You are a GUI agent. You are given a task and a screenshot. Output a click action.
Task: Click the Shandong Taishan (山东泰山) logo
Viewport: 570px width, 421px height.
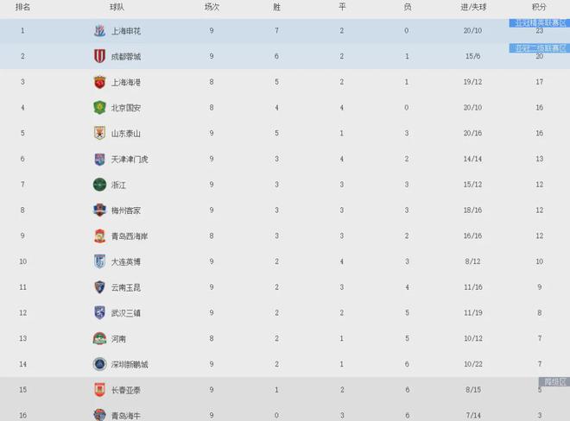(99, 133)
